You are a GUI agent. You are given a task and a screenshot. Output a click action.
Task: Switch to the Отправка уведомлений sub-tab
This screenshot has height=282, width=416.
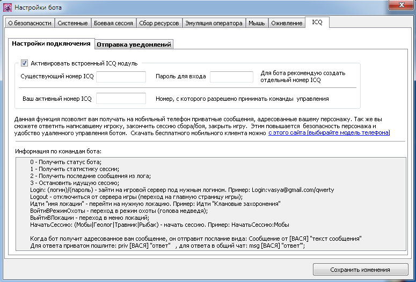coord(134,44)
